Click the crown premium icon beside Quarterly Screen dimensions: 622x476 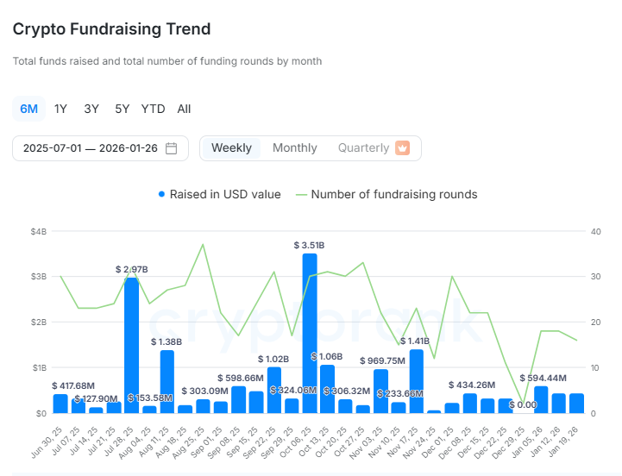point(402,148)
